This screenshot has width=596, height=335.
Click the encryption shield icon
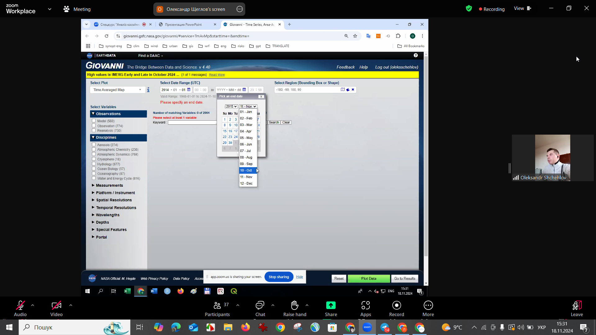click(x=469, y=9)
